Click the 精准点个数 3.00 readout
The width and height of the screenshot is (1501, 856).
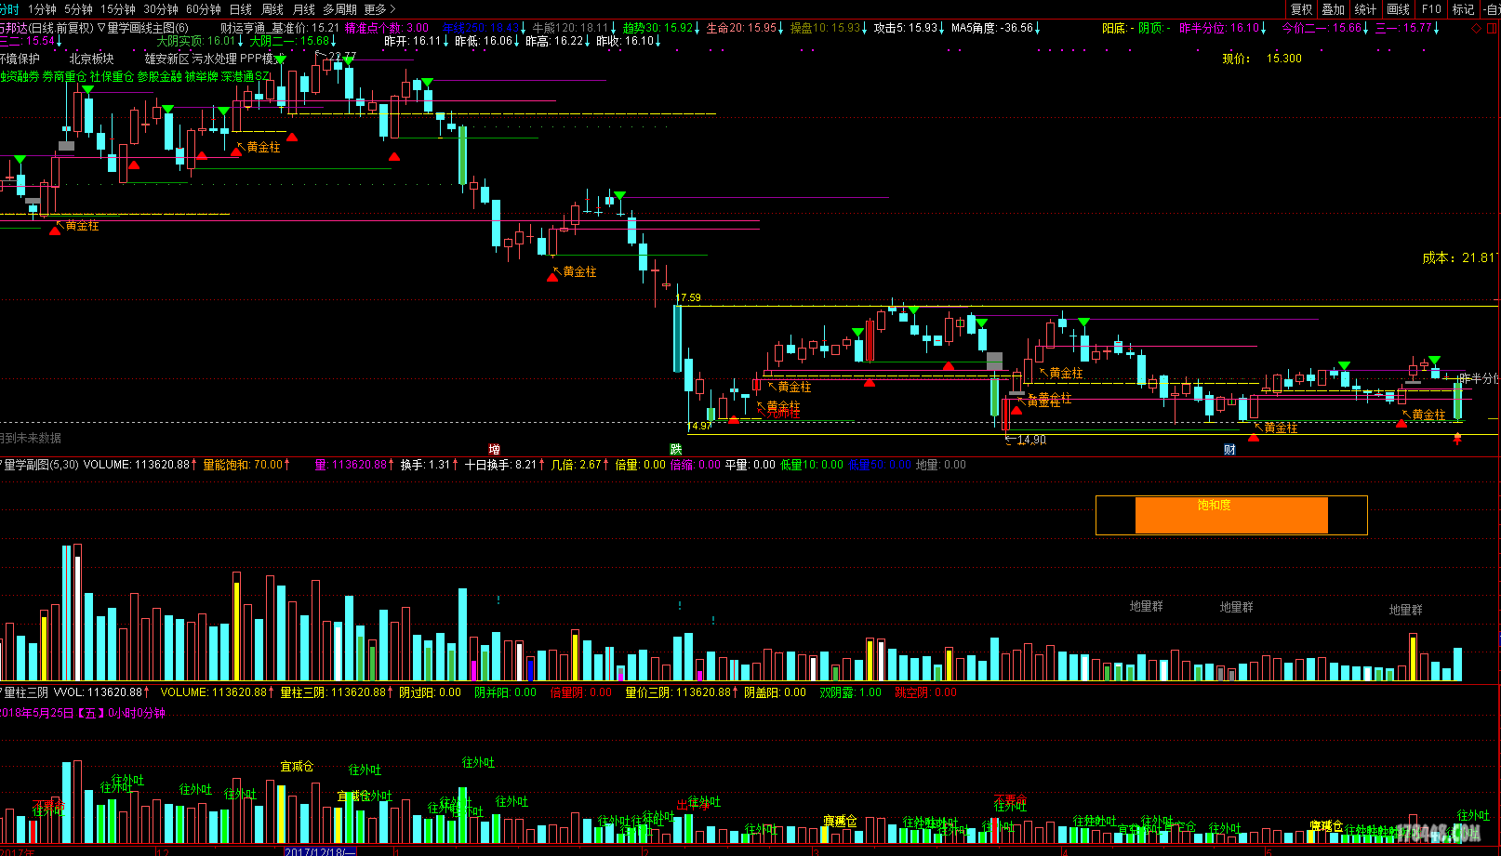[x=387, y=28]
